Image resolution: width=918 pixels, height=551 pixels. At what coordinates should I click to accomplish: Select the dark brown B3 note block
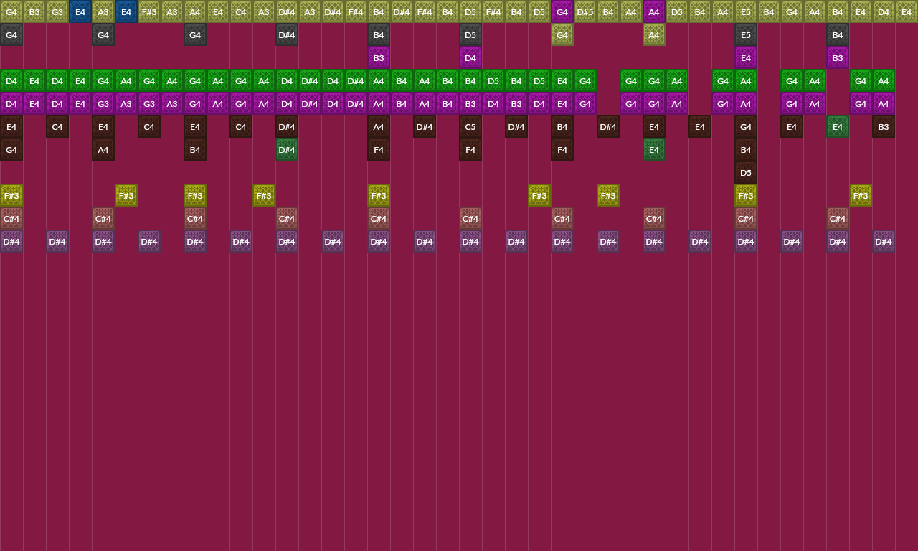(x=884, y=127)
